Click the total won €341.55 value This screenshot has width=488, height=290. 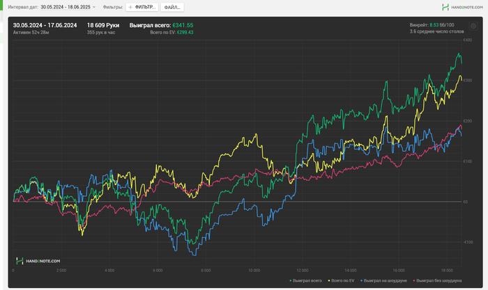pos(183,25)
